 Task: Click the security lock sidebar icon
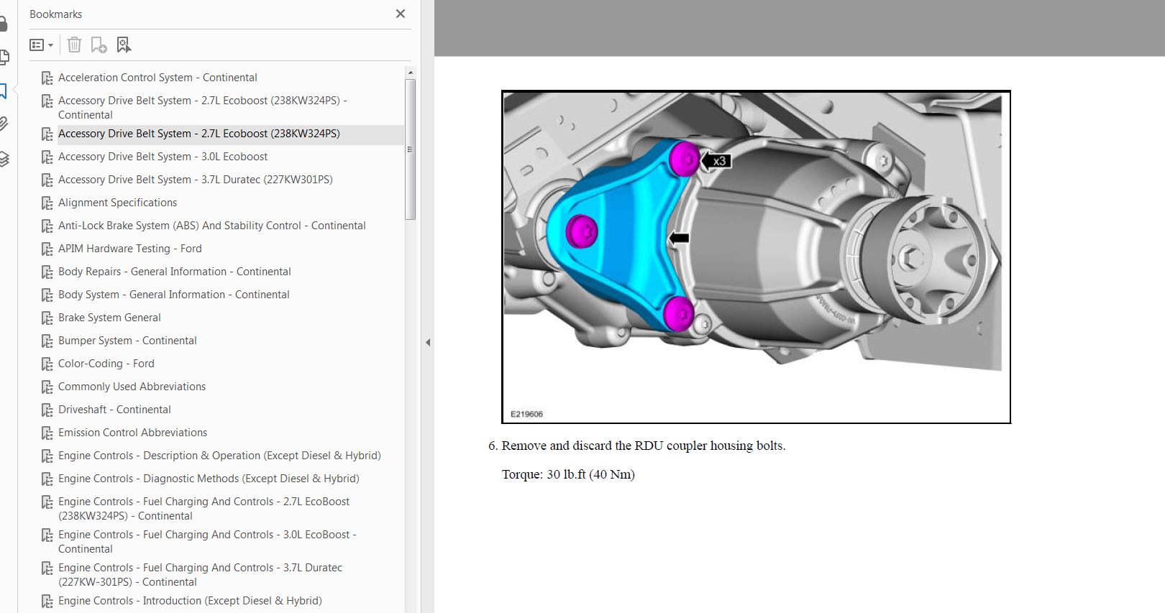(4, 24)
